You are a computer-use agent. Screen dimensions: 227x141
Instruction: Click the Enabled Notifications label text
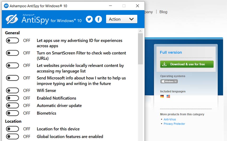pyautogui.click(x=56, y=98)
